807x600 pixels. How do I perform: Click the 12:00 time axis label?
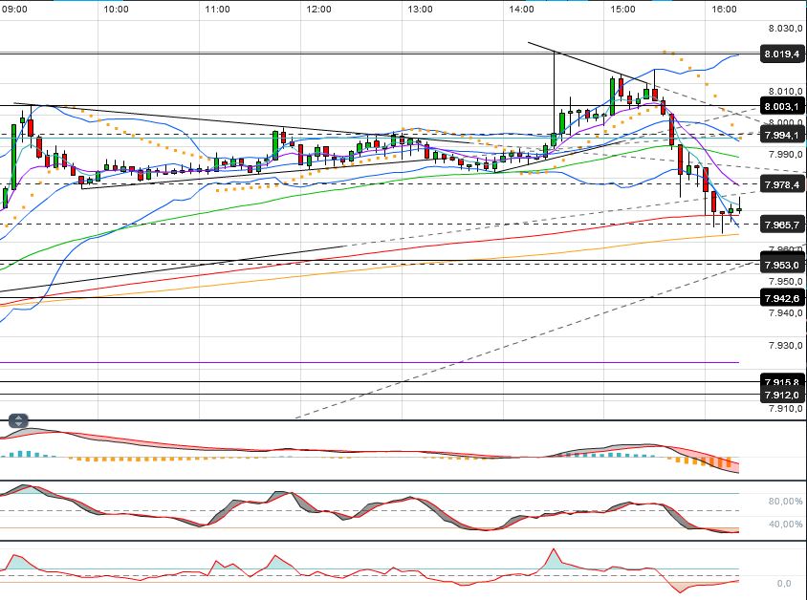point(318,10)
